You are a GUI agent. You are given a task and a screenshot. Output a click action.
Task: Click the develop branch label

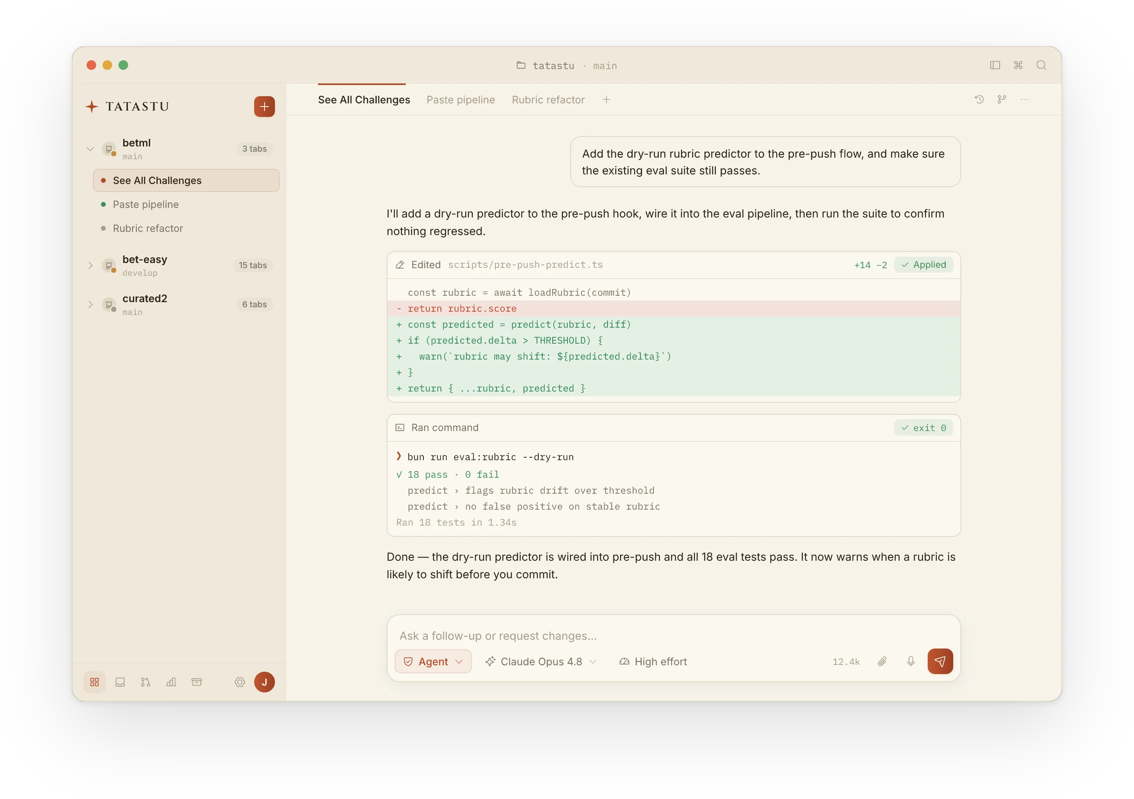pos(140,273)
